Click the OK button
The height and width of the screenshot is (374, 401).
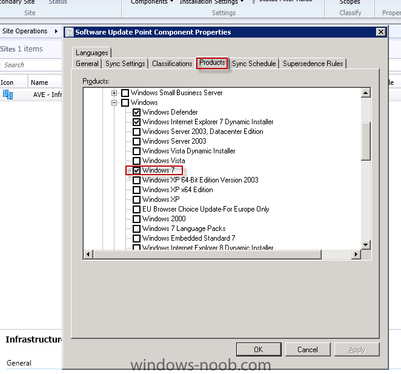tap(259, 349)
